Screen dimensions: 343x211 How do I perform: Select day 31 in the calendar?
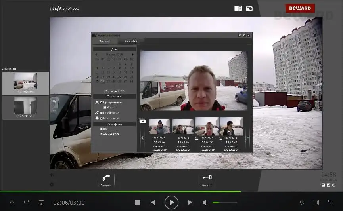tap(132, 81)
